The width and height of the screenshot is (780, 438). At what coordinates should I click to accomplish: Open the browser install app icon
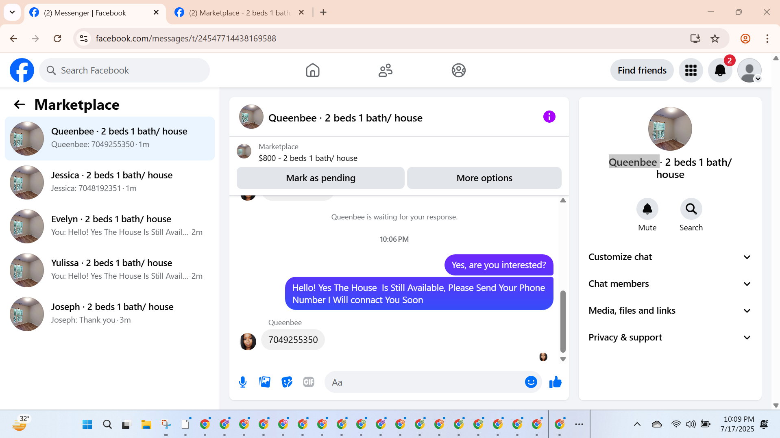[x=695, y=39]
